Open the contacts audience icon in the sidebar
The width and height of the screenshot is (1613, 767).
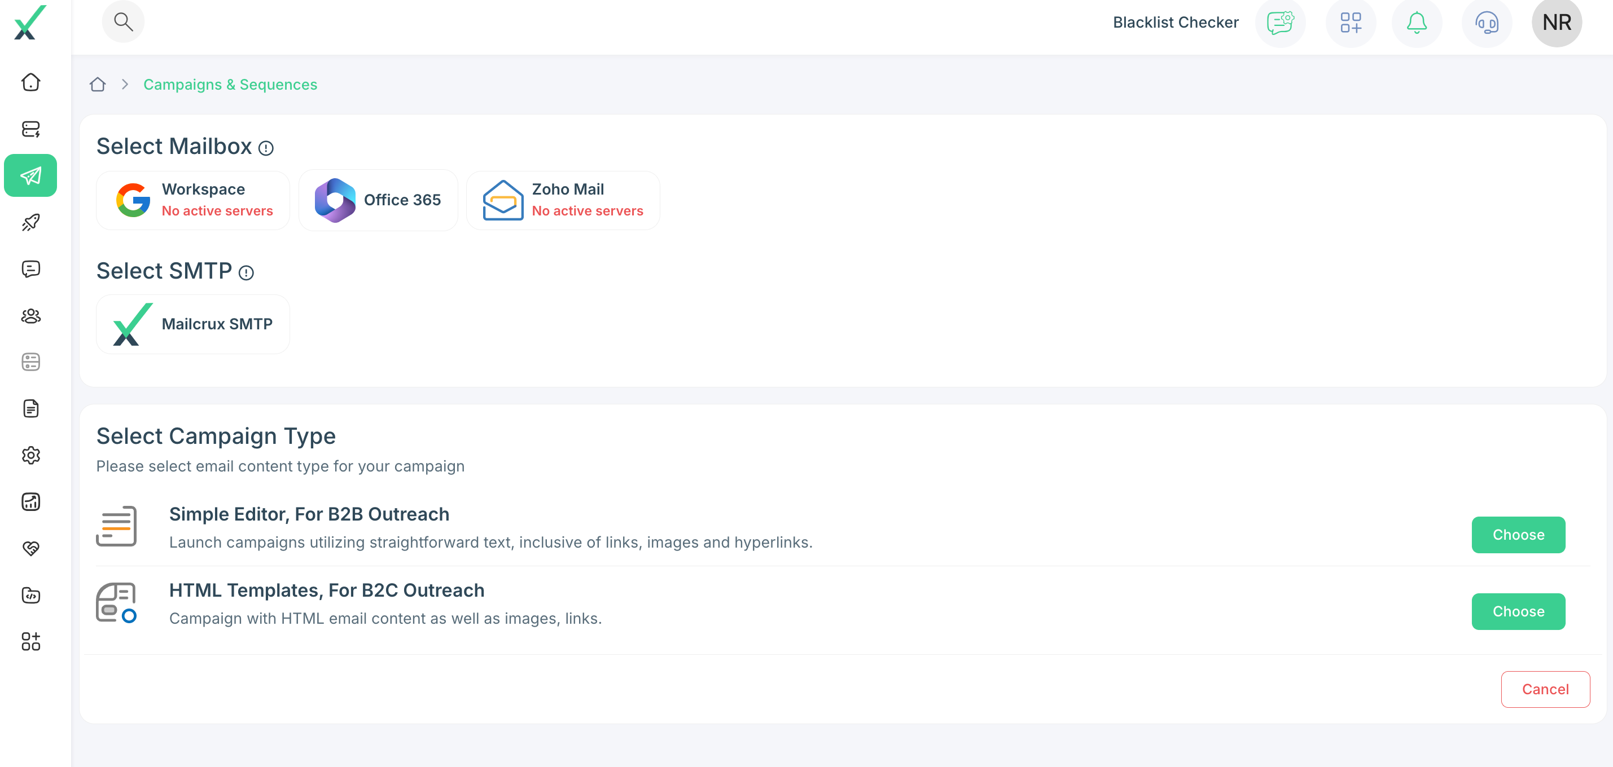30,316
